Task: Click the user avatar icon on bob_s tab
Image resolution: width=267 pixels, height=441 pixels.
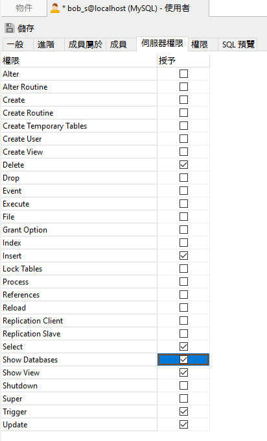Action: click(x=55, y=8)
